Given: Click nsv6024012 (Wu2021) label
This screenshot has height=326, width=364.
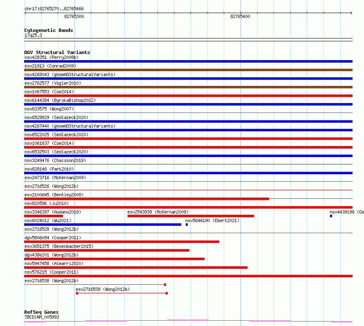Looking at the screenshot, I should (48, 220).
